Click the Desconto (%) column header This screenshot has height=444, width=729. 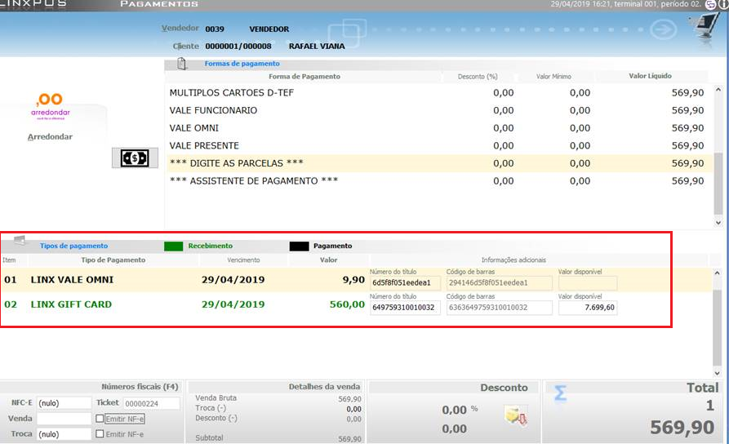(x=478, y=76)
